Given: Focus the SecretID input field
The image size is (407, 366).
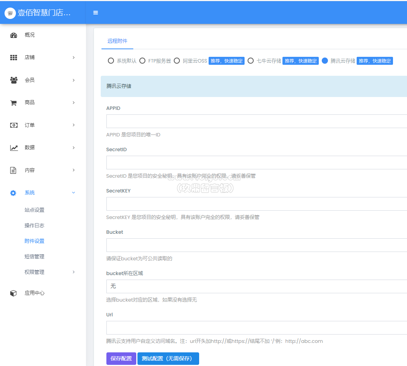Looking at the screenshot, I should pos(256,163).
